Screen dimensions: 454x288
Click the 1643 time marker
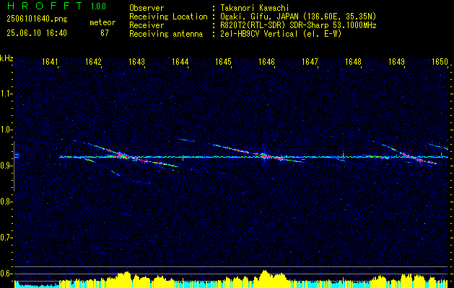click(x=136, y=62)
